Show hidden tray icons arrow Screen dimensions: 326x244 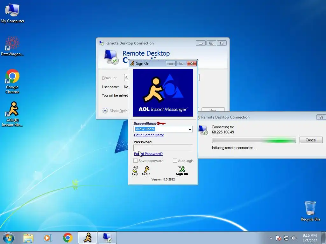click(x=271, y=238)
